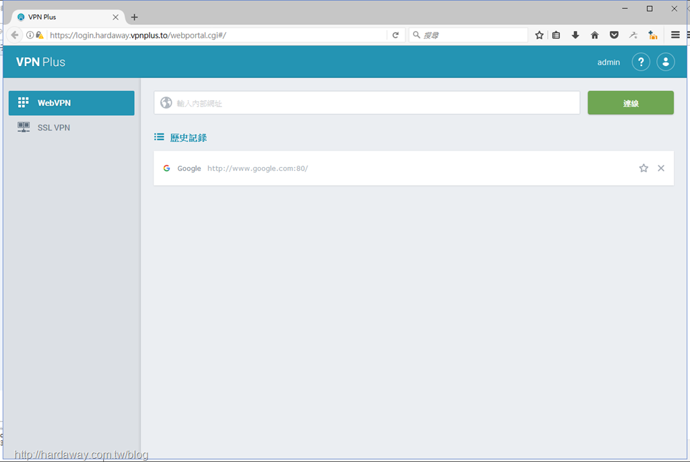The height and width of the screenshot is (462, 690).
Task: Click the browser address bar URL
Action: [x=137, y=35]
